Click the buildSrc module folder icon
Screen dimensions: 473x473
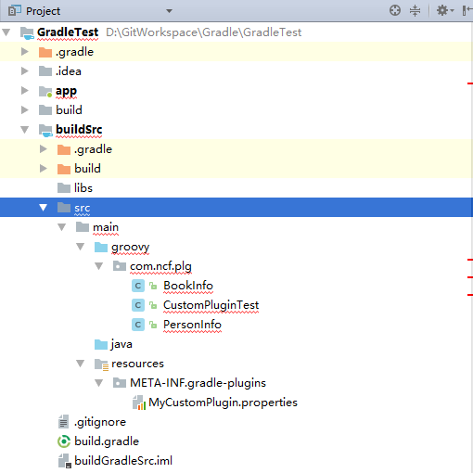click(45, 130)
